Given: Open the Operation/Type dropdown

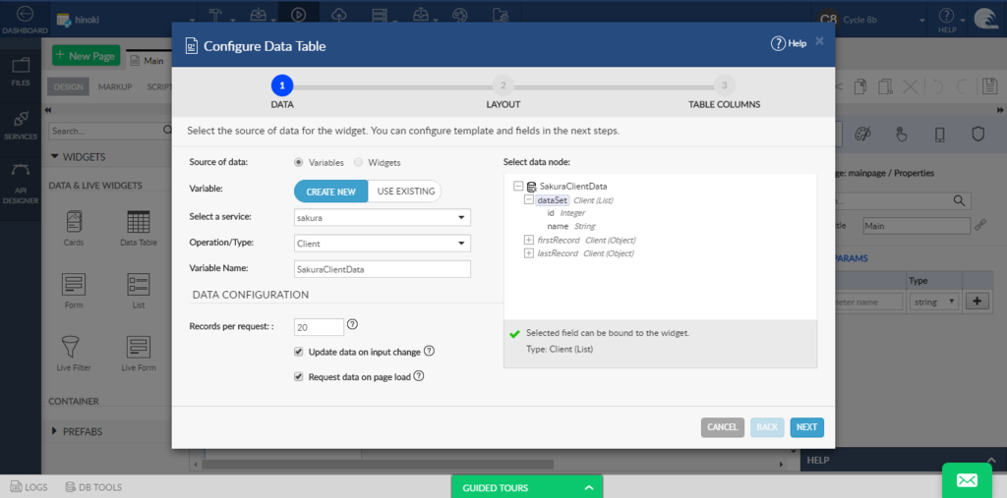Looking at the screenshot, I should (383, 244).
